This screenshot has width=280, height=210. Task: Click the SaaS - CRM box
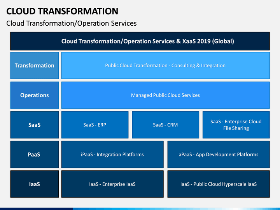tap(166, 125)
